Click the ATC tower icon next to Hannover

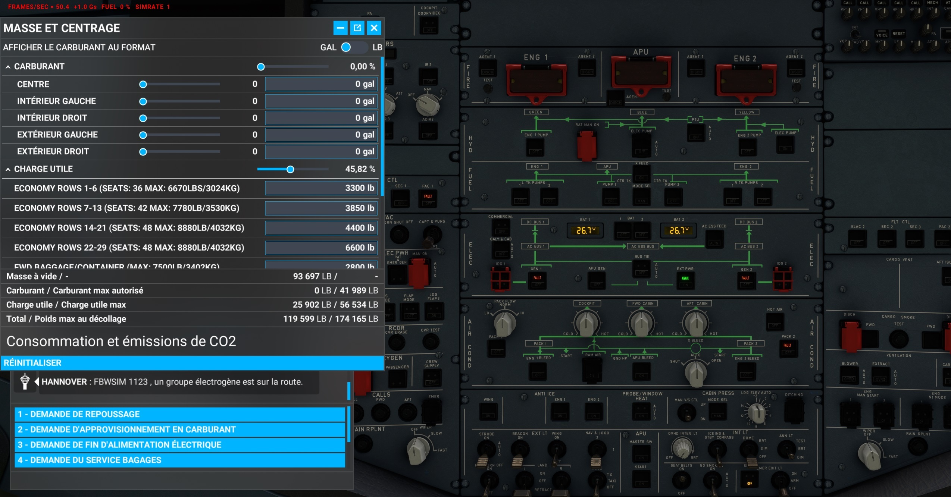[x=25, y=381]
